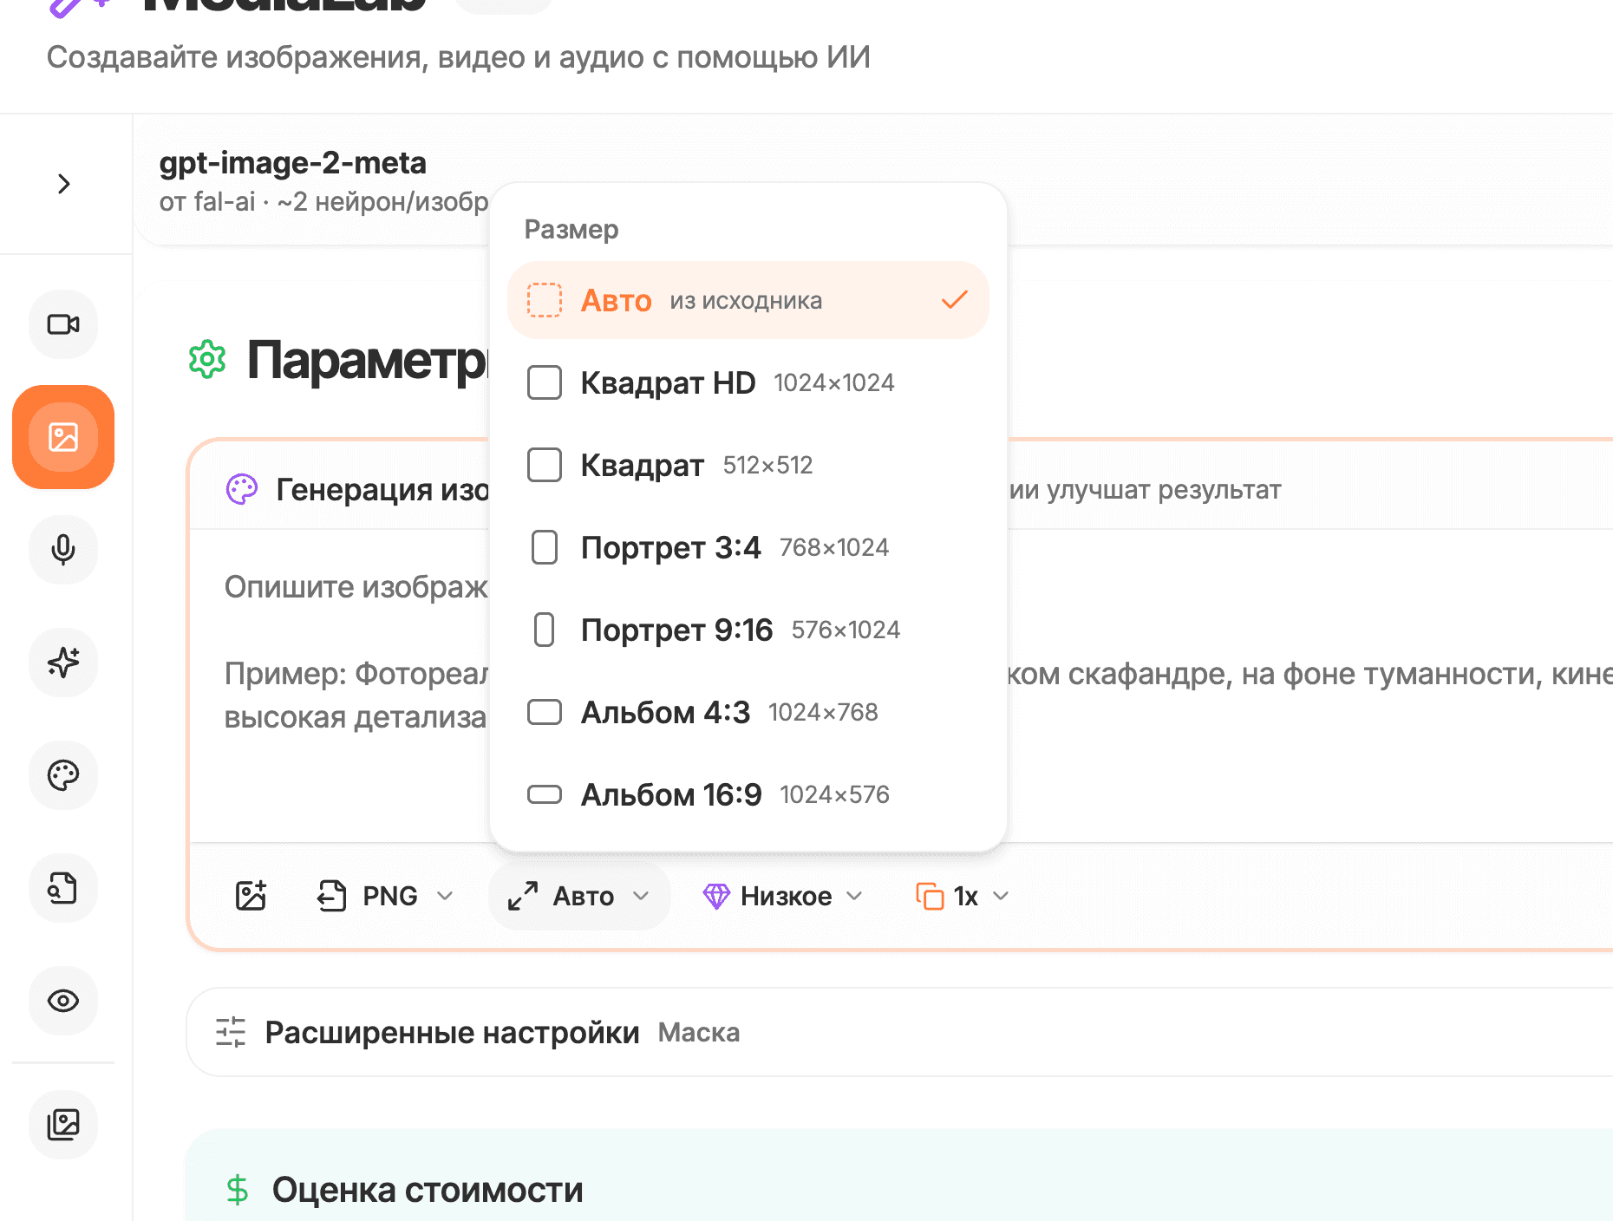Open the gallery images sidebar icon

click(x=63, y=1125)
